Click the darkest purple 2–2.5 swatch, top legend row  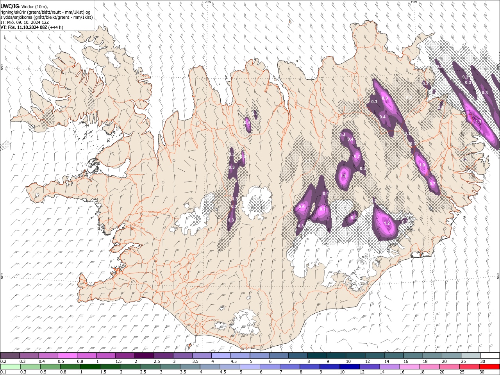144,355
